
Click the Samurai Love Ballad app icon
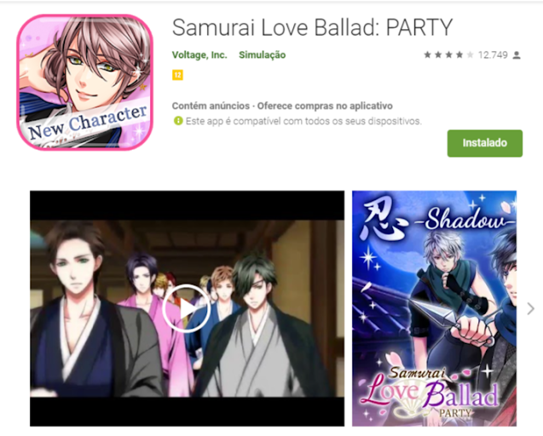coord(85,83)
